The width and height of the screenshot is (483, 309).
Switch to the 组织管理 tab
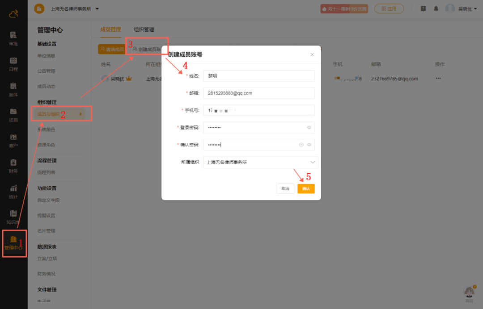(144, 29)
